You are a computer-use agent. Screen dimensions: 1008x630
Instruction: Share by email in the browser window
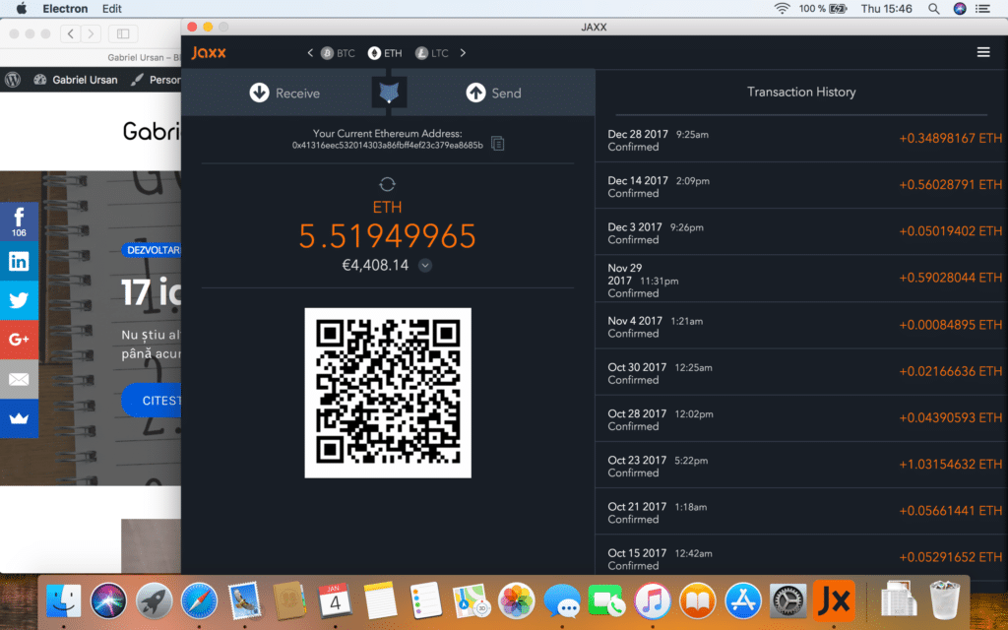pos(19,379)
